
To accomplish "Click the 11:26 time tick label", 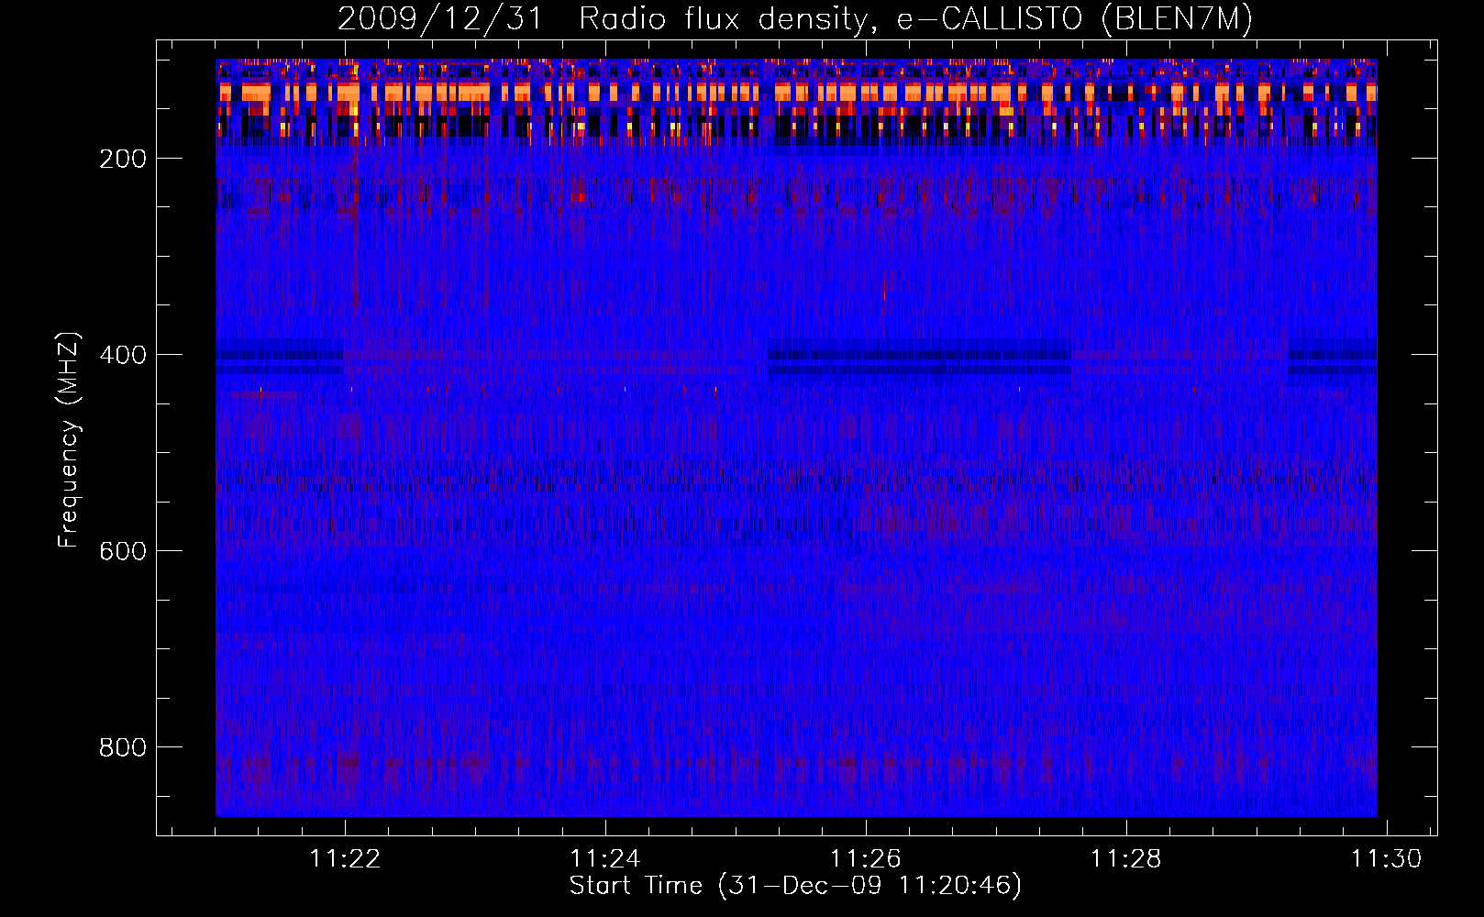I will click(866, 859).
